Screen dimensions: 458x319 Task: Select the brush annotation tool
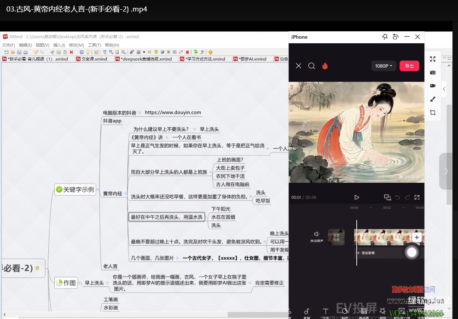pos(433,99)
